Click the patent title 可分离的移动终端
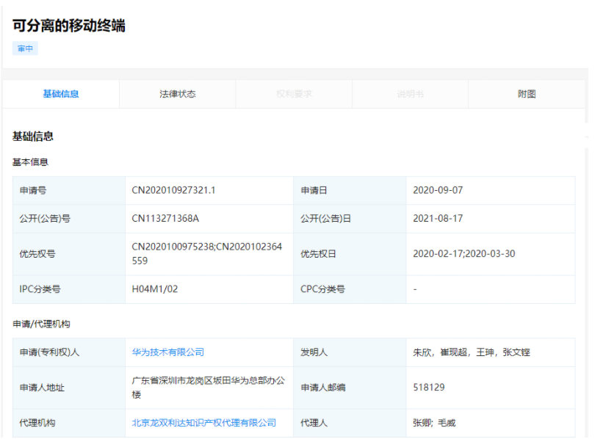Viewport: 595px width, 439px height. (69, 26)
